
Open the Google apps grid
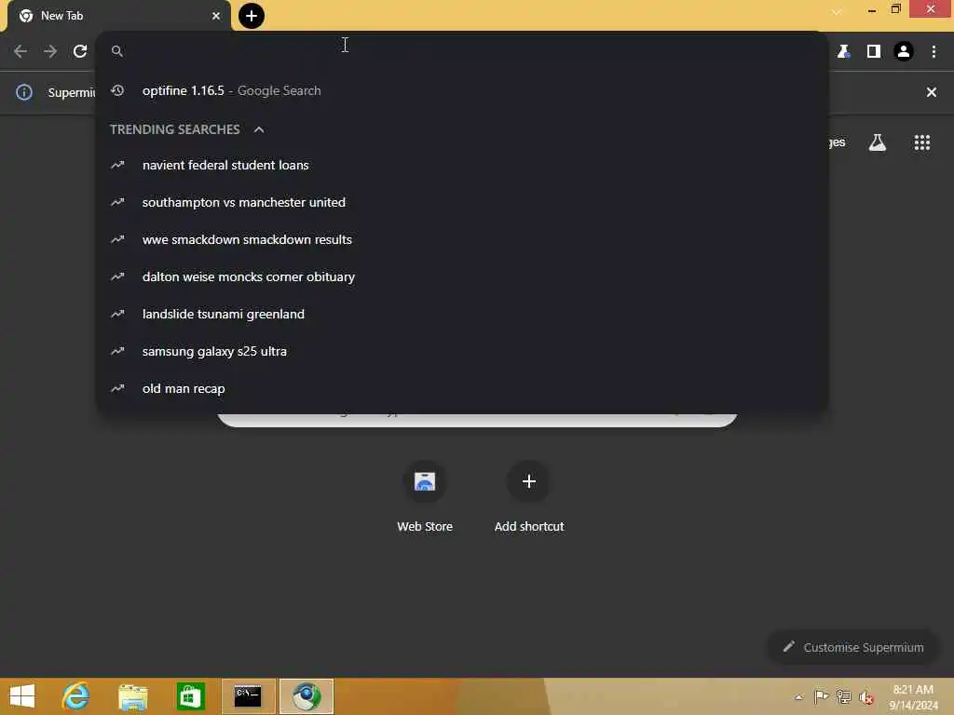(x=922, y=142)
